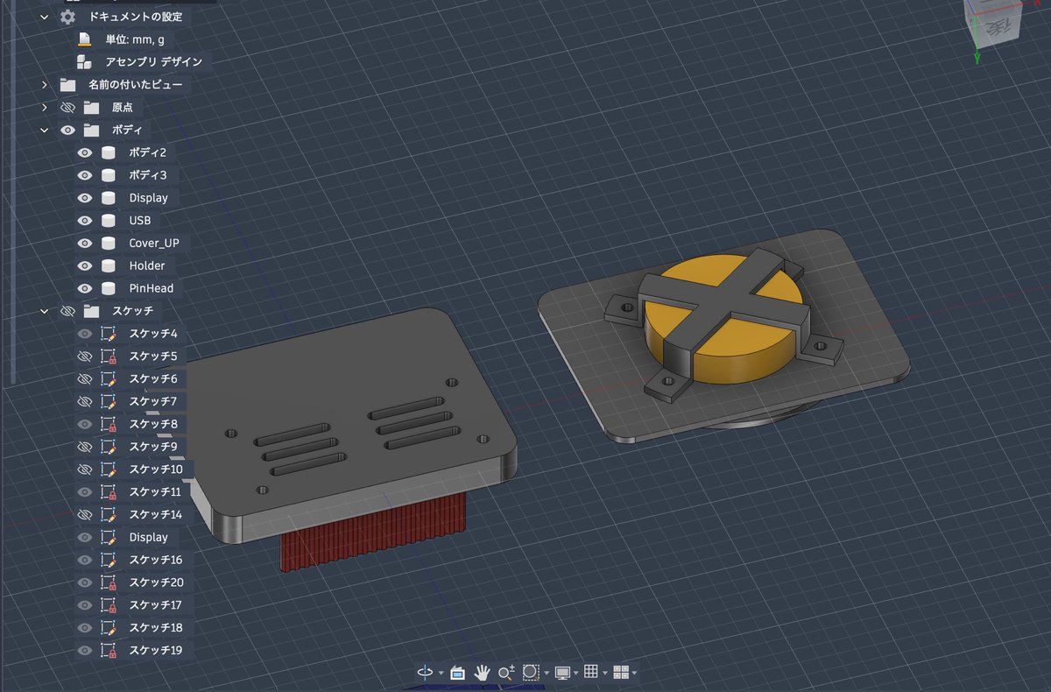1051x692 pixels.
Task: Toggle visibility of スケッチ14
Action: coord(84,514)
